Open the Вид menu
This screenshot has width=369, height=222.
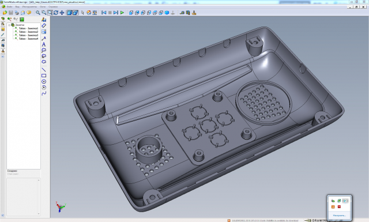point(17,6)
